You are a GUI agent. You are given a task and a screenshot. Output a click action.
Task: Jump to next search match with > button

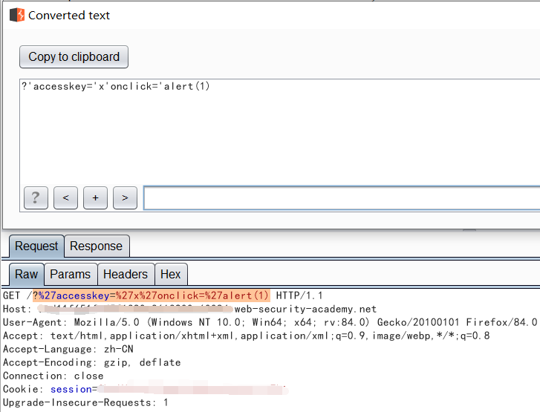[x=125, y=197]
